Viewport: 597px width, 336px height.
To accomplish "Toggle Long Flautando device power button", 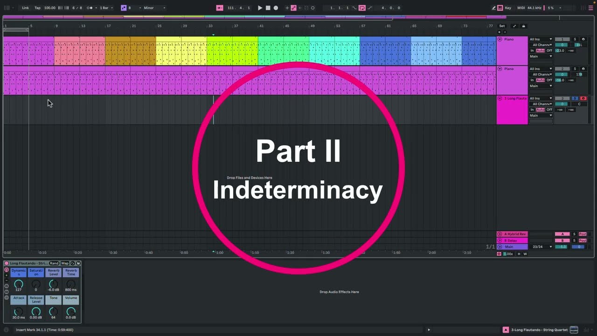I will click(7, 263).
